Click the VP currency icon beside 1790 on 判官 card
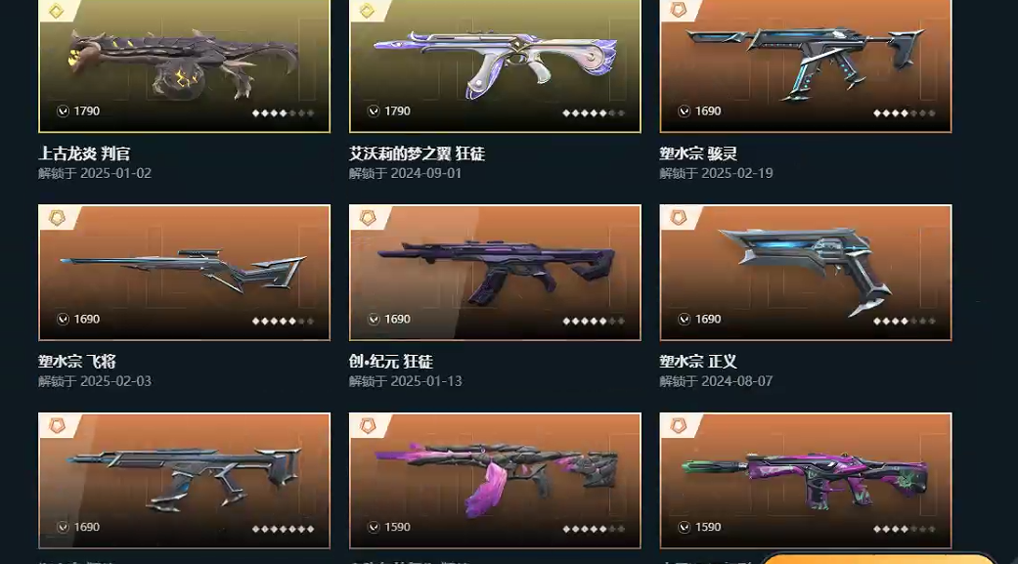Image resolution: width=1018 pixels, height=564 pixels. (x=63, y=111)
